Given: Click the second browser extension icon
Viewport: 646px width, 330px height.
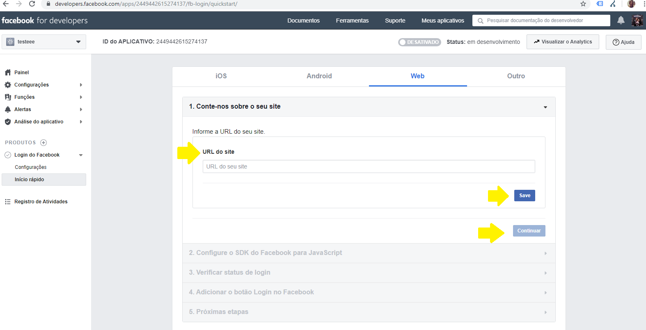Looking at the screenshot, I should pos(613,4).
